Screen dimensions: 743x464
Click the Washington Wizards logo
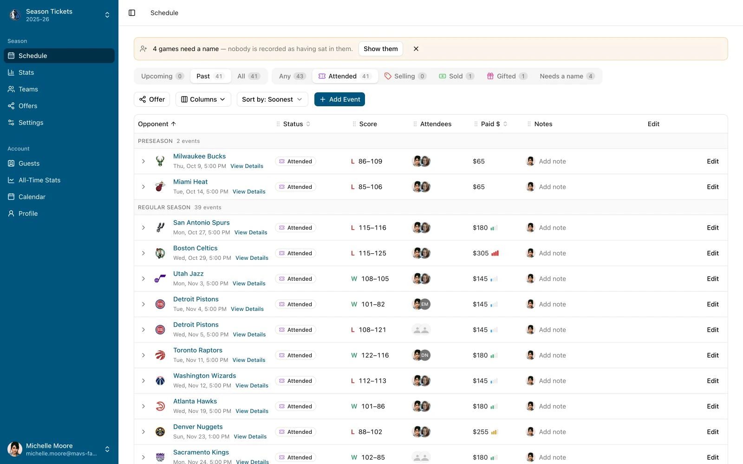pyautogui.click(x=160, y=381)
